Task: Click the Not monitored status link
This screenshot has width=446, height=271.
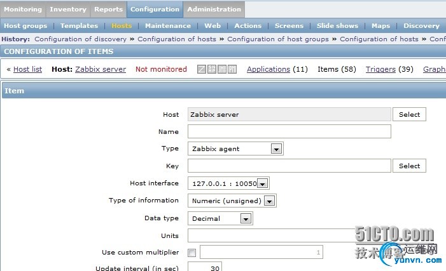Action: 161,69
